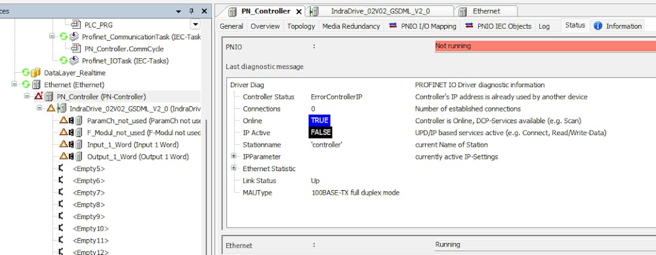The image size is (656, 255).
Task: Click red error triangle on PN_Controller
Action: coord(39,96)
